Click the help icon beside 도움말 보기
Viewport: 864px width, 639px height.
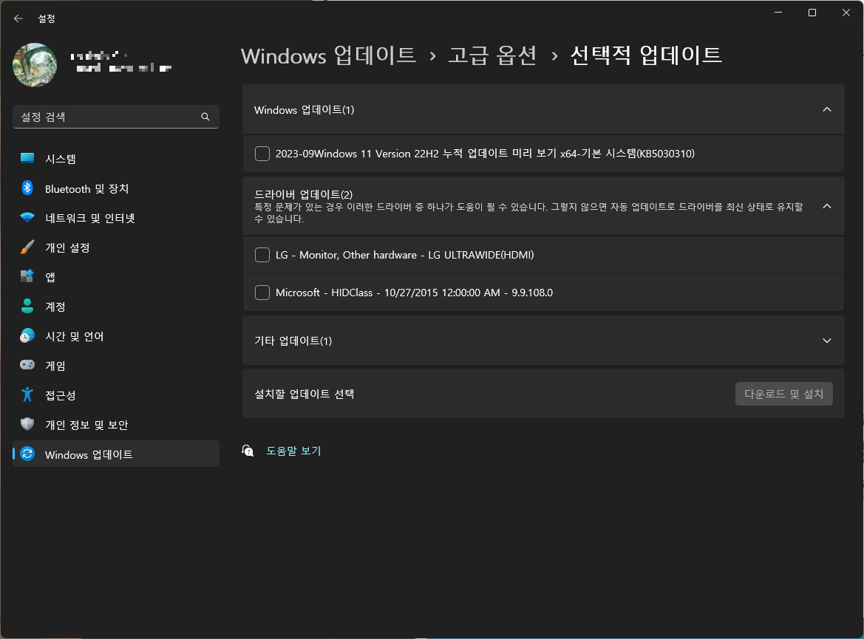(248, 451)
